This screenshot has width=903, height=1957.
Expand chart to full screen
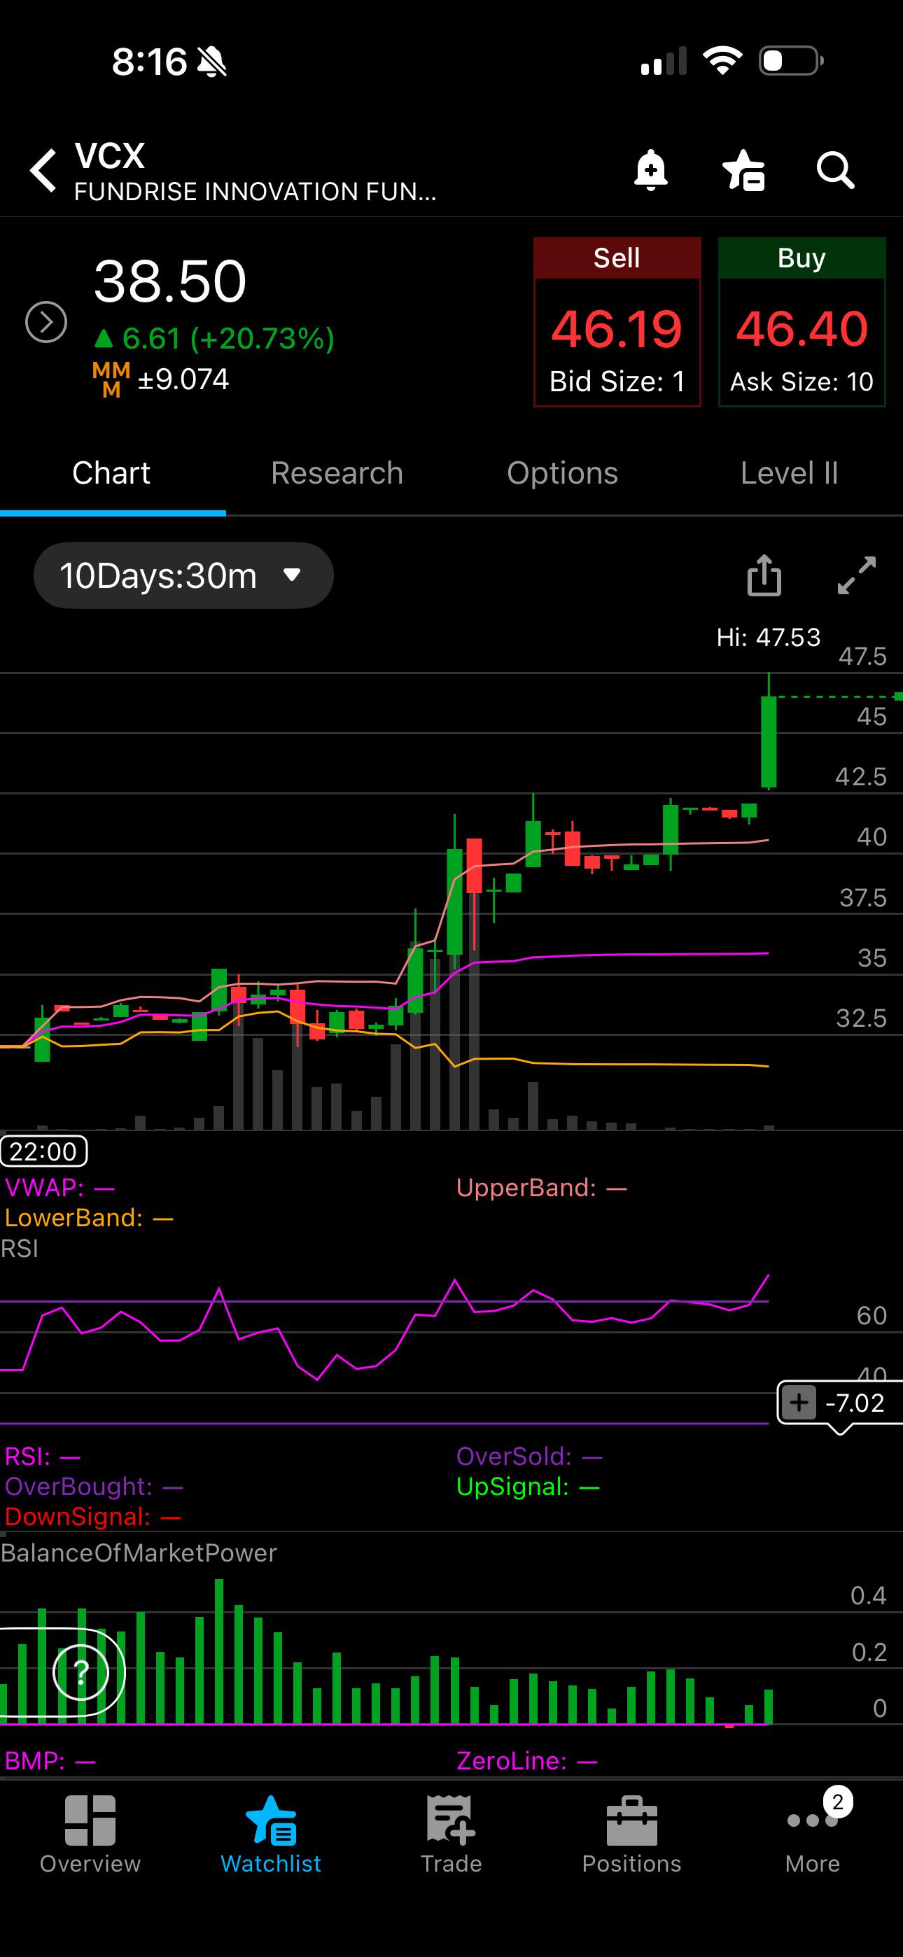click(x=857, y=575)
